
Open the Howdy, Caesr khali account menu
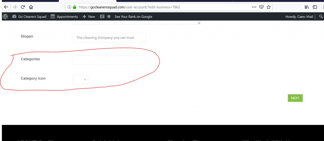[299, 16]
